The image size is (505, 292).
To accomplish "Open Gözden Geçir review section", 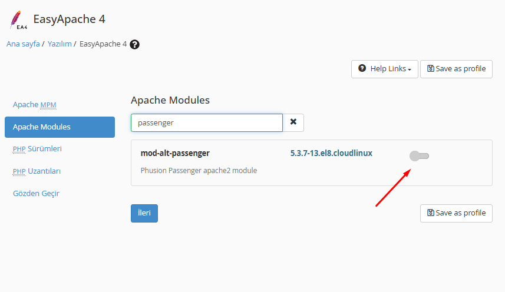I will pos(36,193).
